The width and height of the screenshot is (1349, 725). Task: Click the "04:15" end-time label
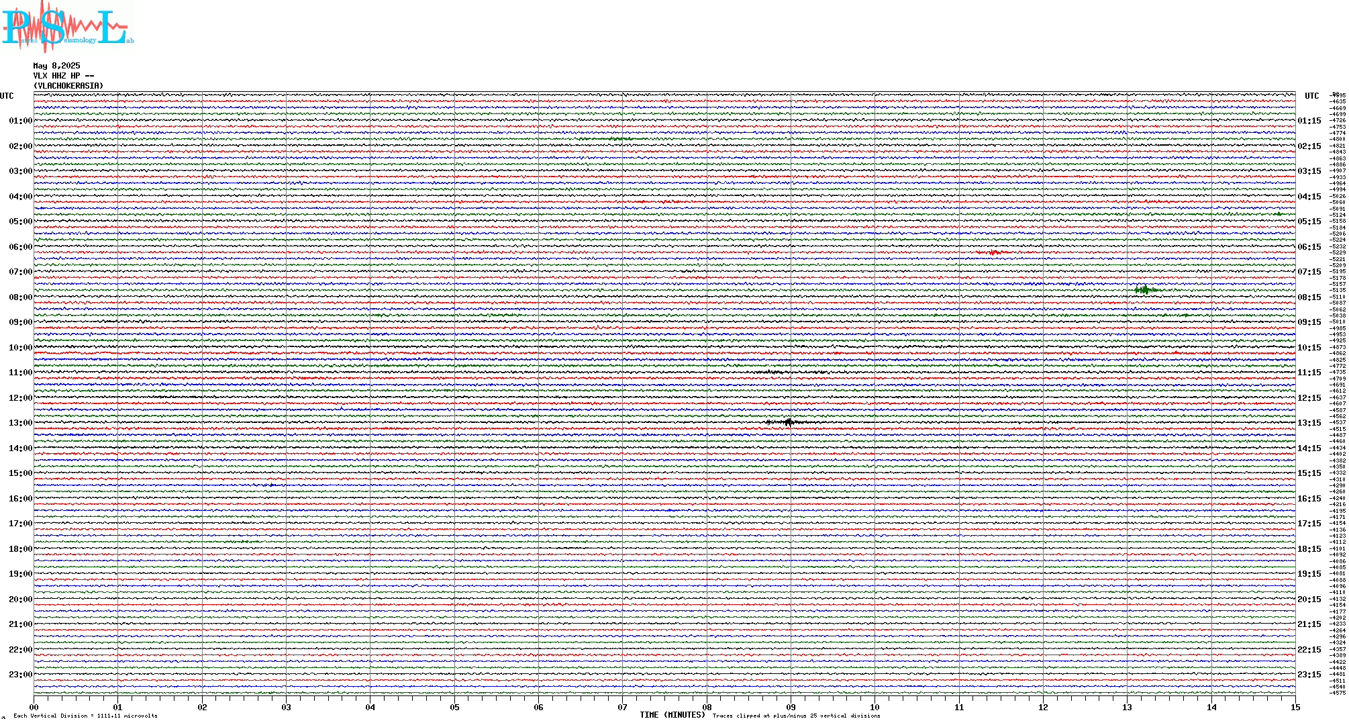click(1309, 197)
